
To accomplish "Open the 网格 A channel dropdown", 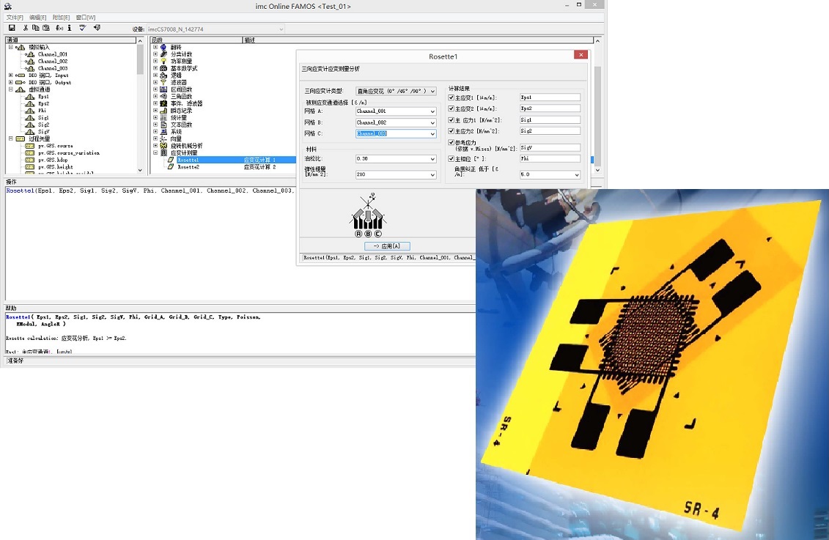I will (x=432, y=111).
